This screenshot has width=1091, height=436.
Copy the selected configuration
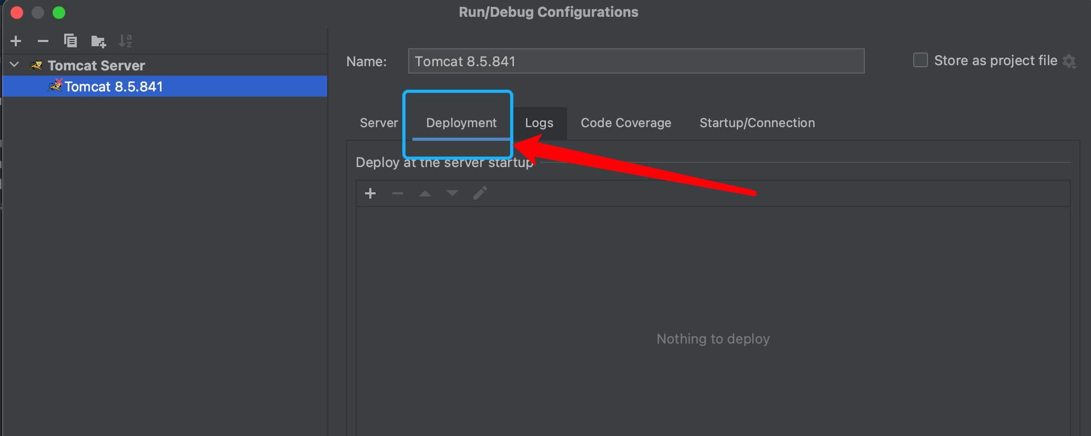tap(70, 41)
